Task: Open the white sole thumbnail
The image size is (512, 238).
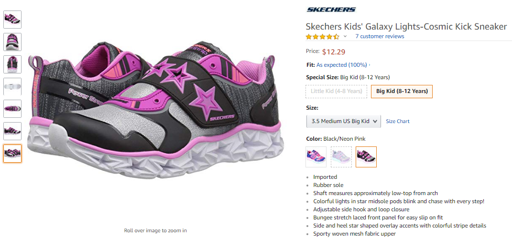Action: (12, 86)
